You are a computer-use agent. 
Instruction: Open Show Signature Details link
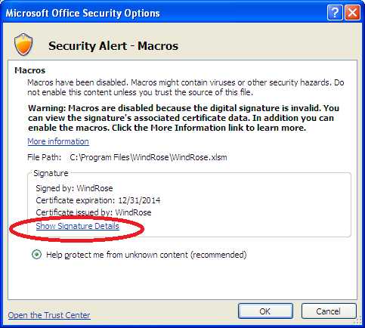click(x=77, y=226)
